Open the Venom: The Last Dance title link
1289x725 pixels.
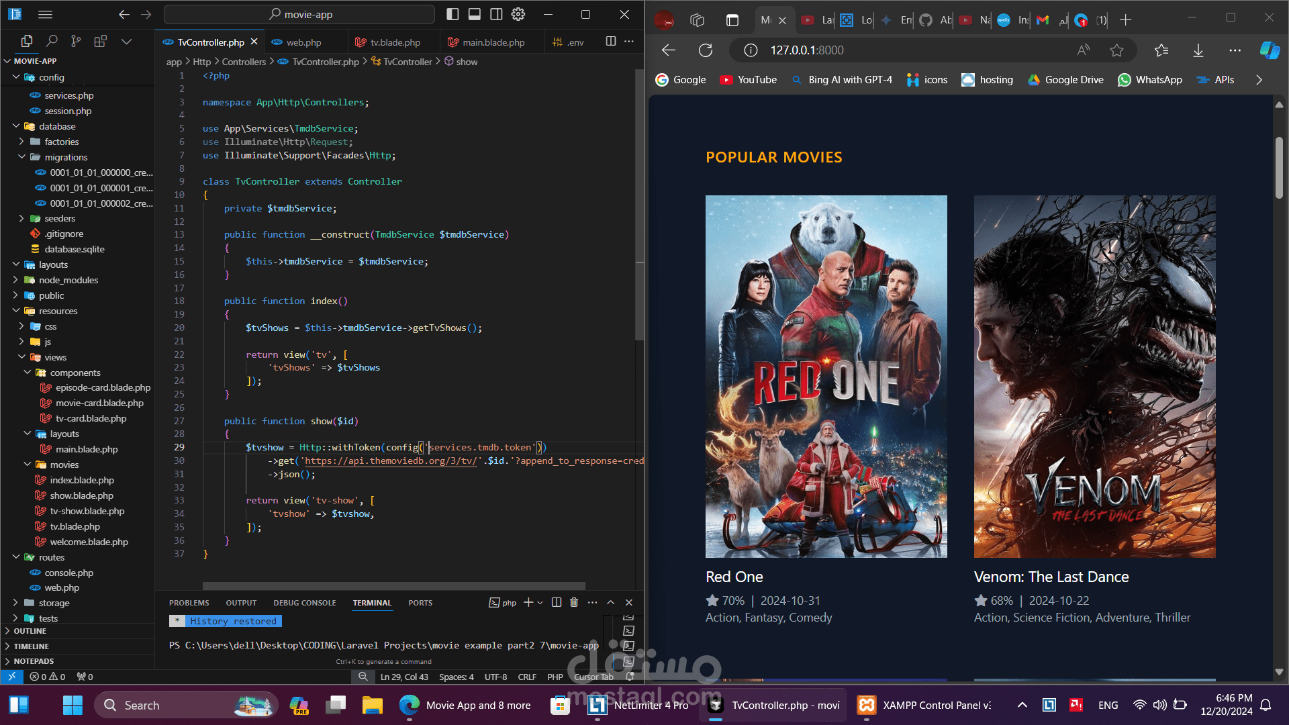click(x=1051, y=577)
